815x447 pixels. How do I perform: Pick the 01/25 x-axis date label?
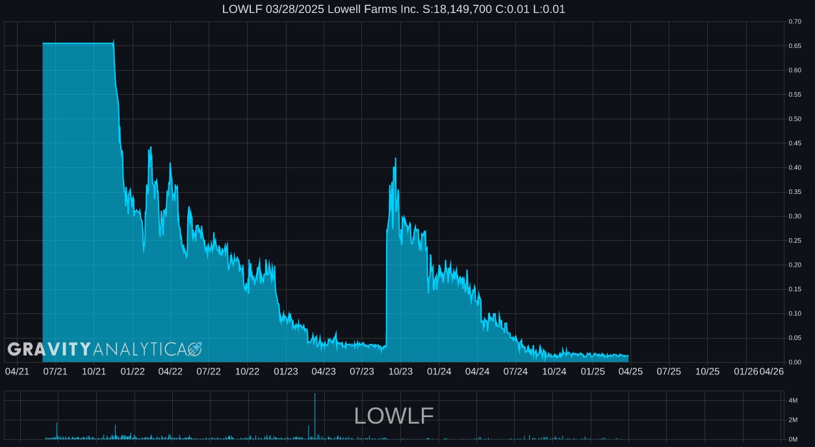tap(593, 371)
